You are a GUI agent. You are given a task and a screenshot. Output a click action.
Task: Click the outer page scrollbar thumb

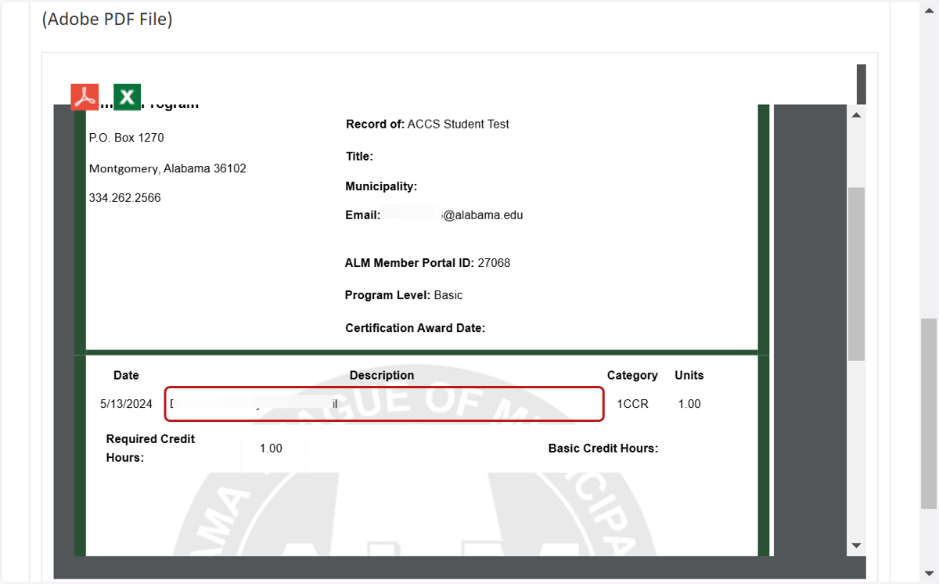click(x=928, y=413)
